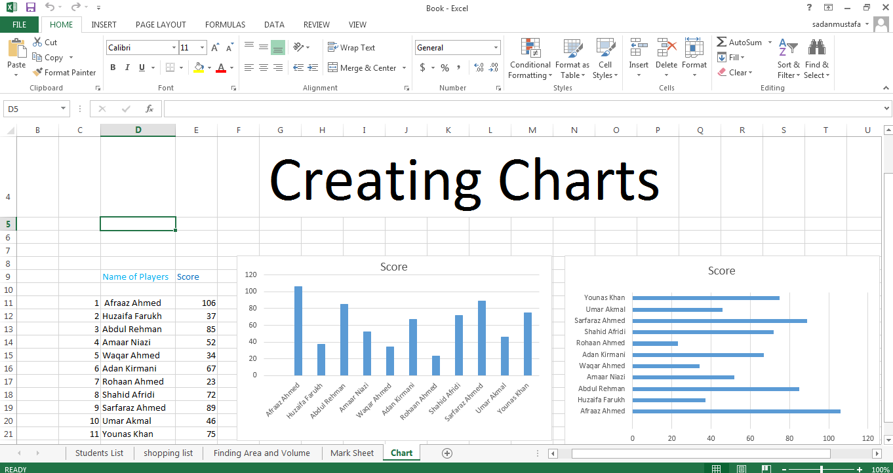
Task: Add a new worksheet with the plus button
Action: (x=446, y=453)
